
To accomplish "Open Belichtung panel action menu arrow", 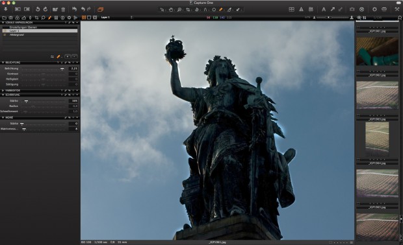I will [77, 62].
